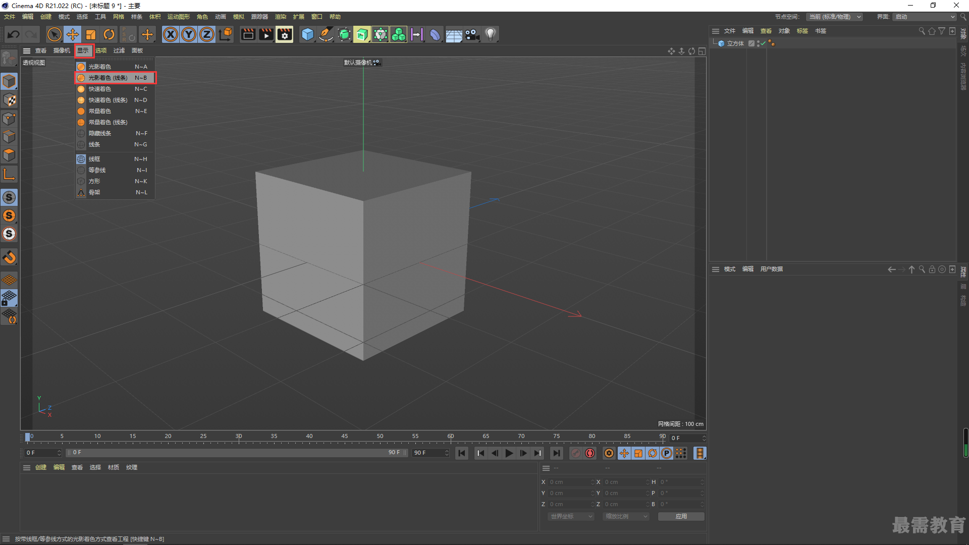
Task: Select the Live Selection tool
Action: pos(54,34)
